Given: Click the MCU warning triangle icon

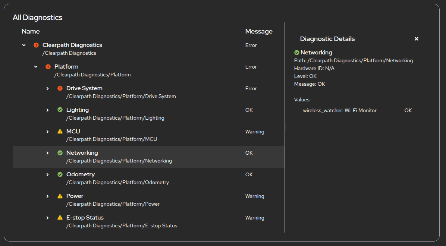Looking at the screenshot, I should [60, 132].
